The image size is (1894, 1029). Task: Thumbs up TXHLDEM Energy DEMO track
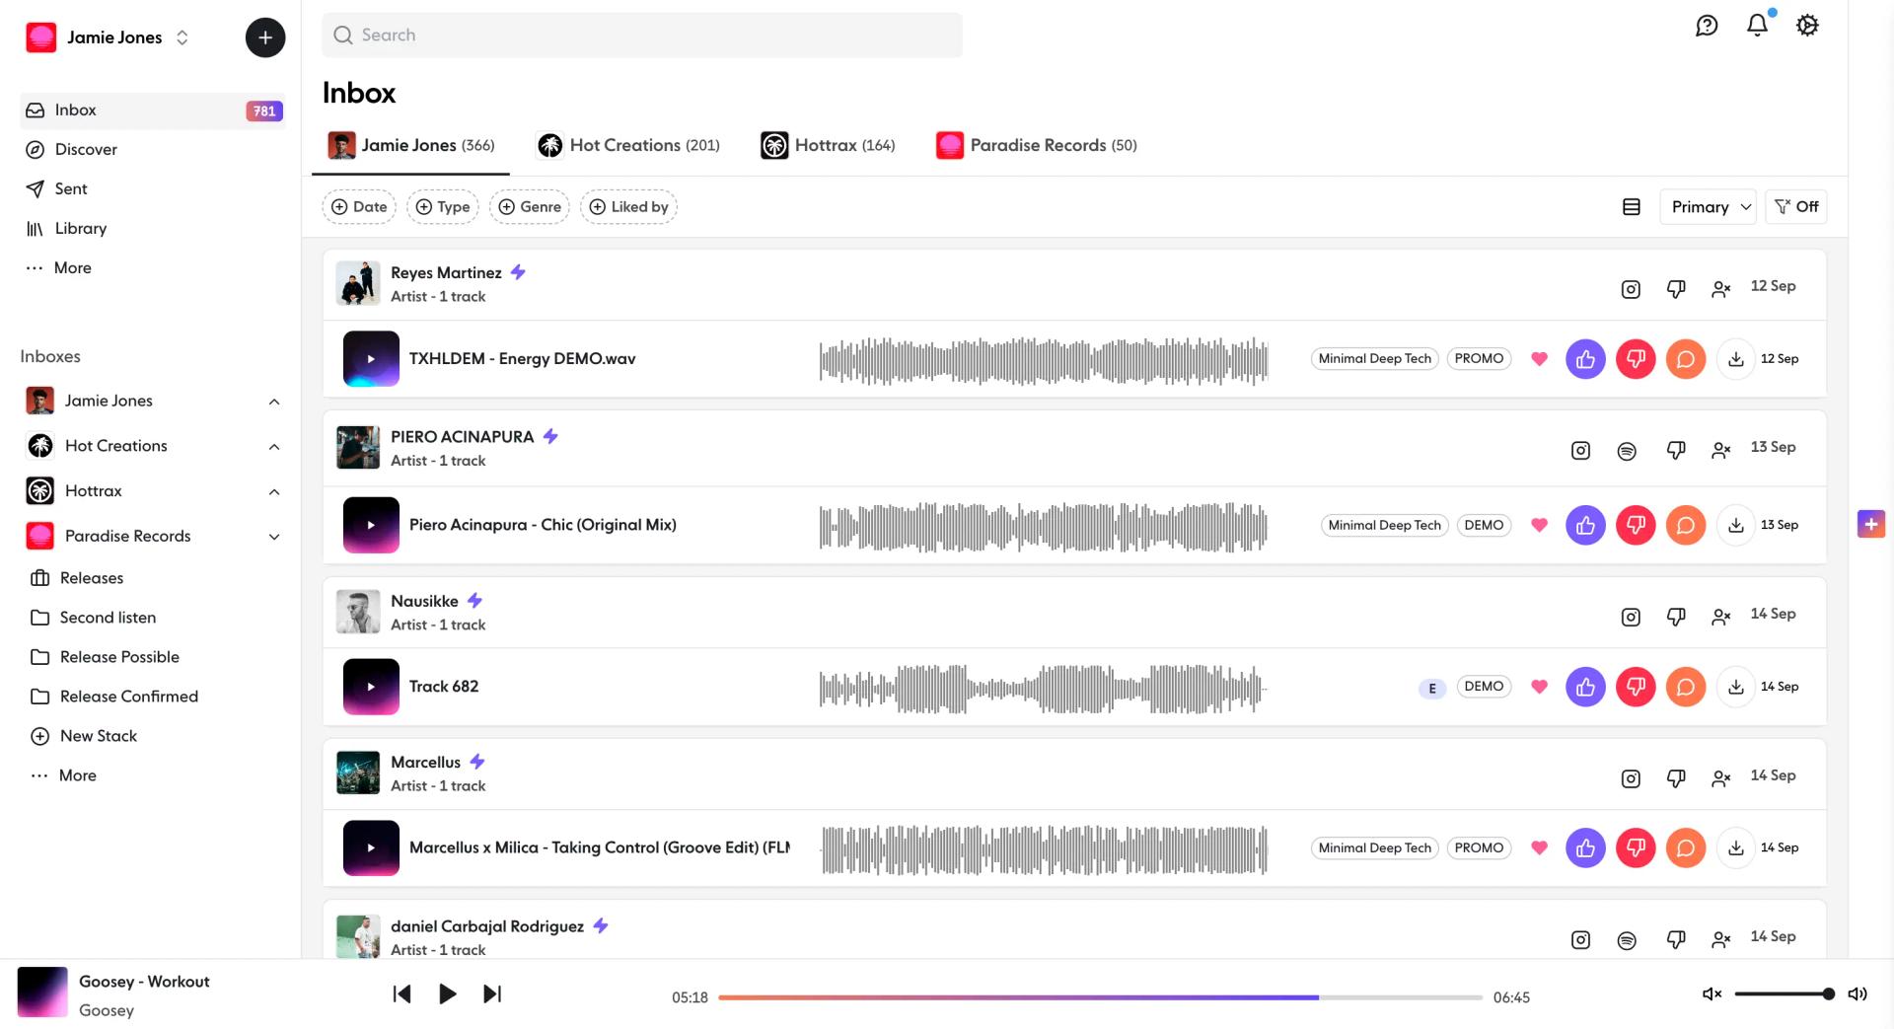[1585, 359]
